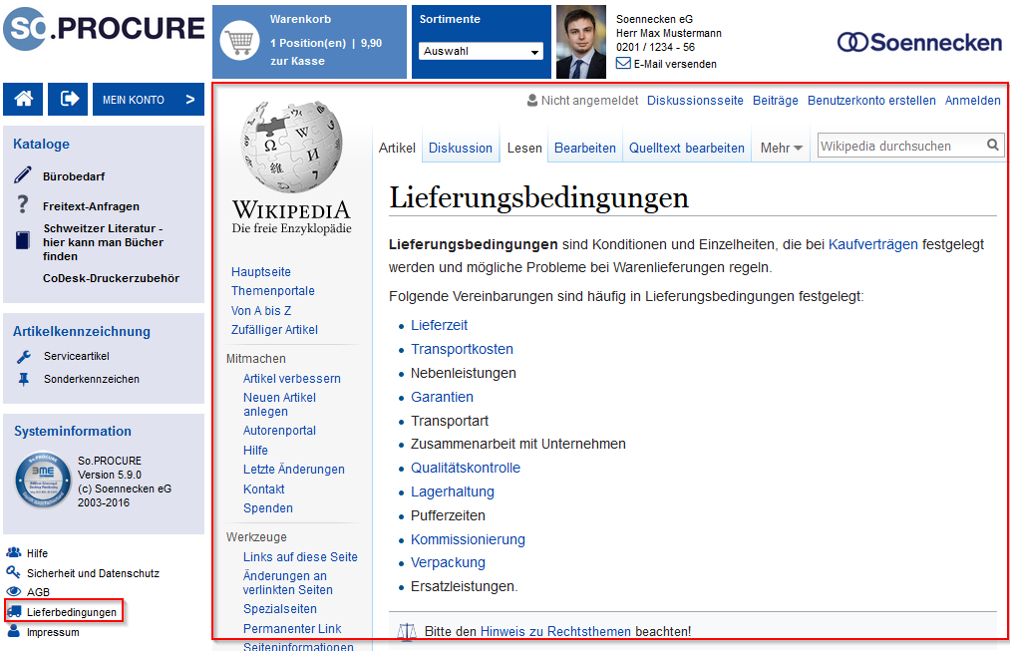Image resolution: width=1010 pixels, height=651 pixels.
Task: Open the CoDesk-Druckerzubehör catalog
Action: click(x=111, y=278)
